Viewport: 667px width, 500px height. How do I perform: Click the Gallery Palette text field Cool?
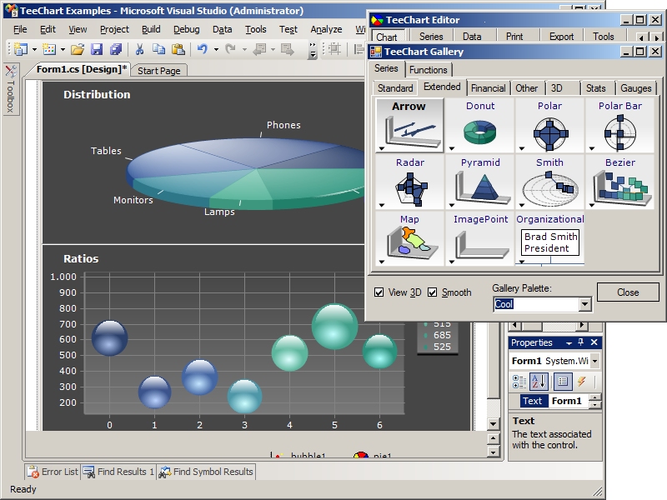pos(536,304)
